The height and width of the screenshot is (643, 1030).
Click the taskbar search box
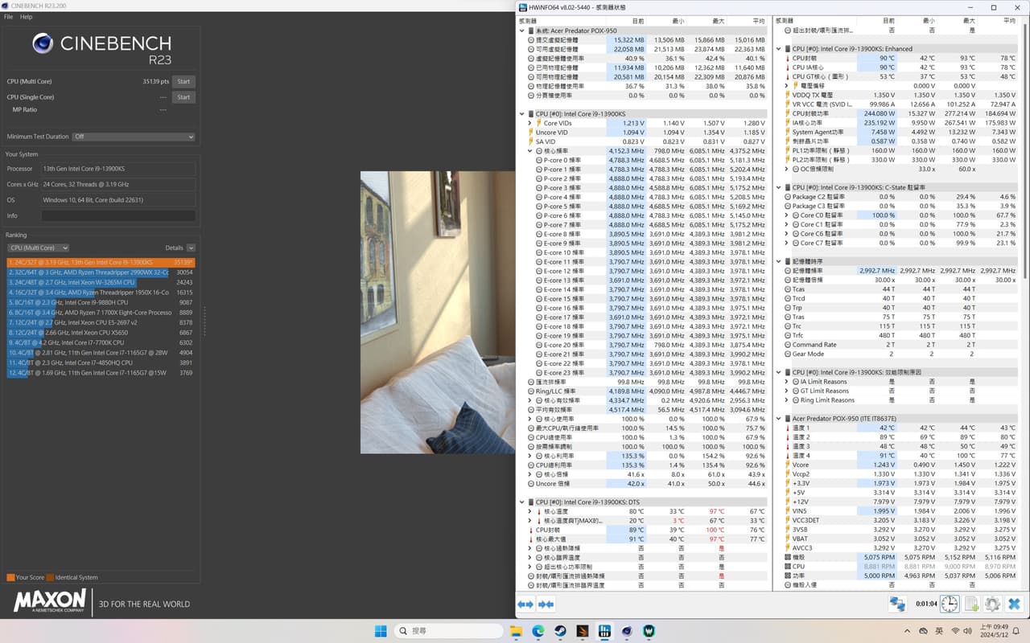pos(449,631)
